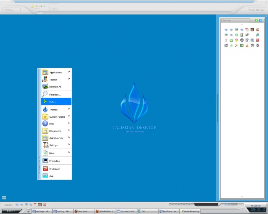Viewport: 268px width, 214px height.
Task: Open the green uTorrent icon in Desktop panel
Action: click(242, 45)
